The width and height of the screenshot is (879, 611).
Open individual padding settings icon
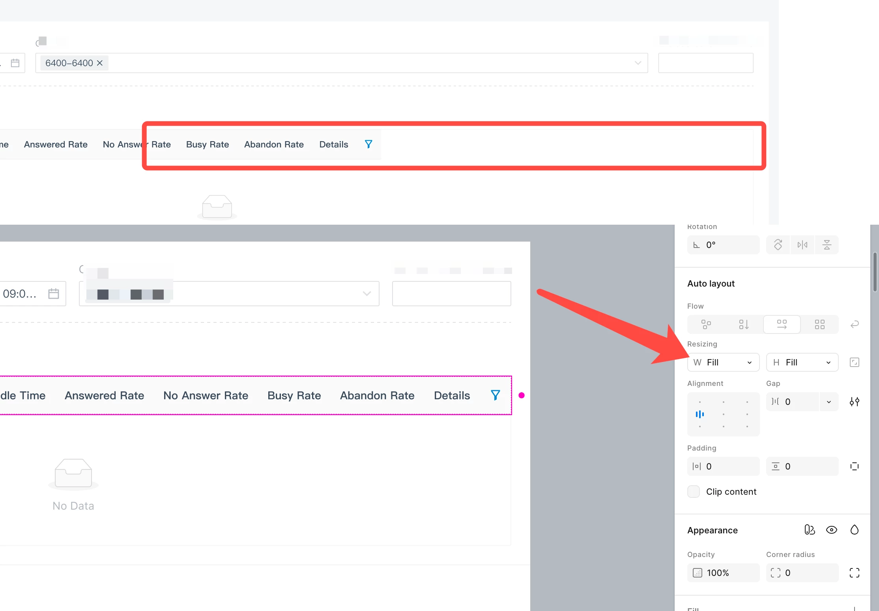(855, 466)
